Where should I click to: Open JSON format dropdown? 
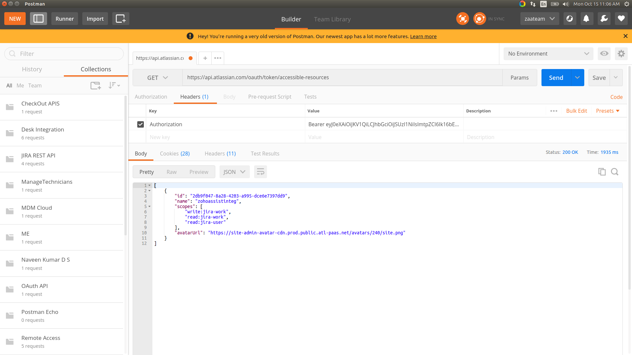[234, 172]
